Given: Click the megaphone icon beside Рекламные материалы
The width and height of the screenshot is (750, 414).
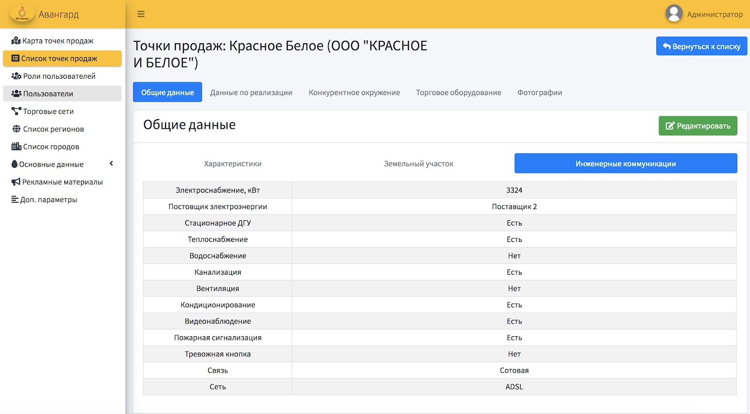Looking at the screenshot, I should click(16, 182).
